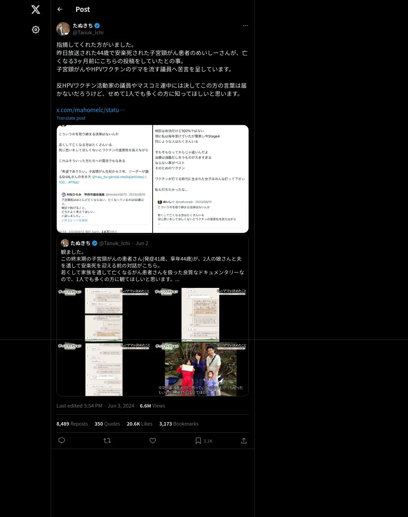Repost using the retweet arrows icon
The width and height of the screenshot is (408, 517).
click(107, 441)
